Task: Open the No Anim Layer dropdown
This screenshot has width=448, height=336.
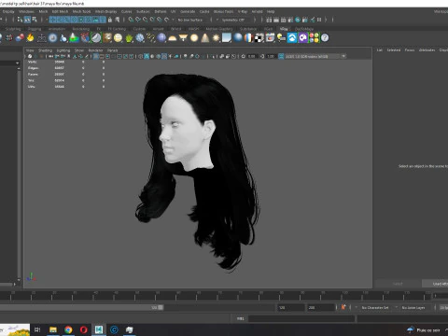Action: (413, 307)
